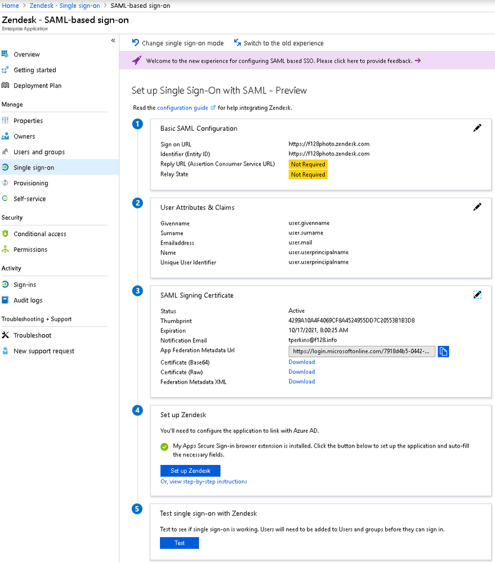The height and width of the screenshot is (563, 495).
Task: Click the Properties bars icon
Action: 5,120
